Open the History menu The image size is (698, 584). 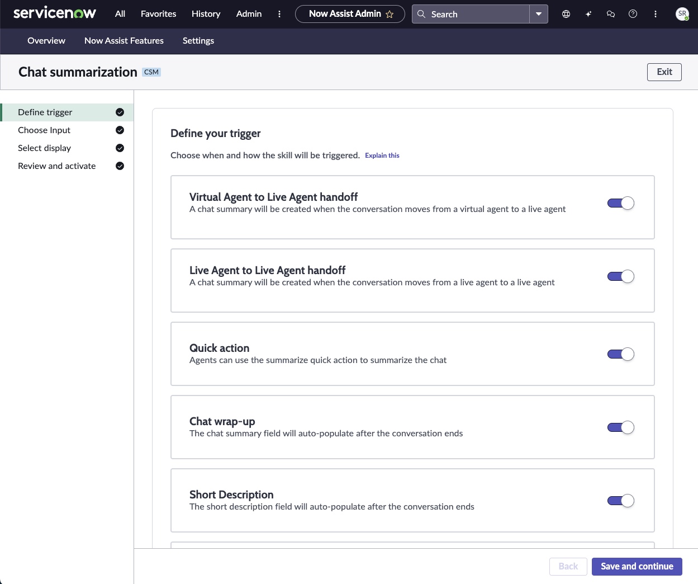click(x=206, y=14)
